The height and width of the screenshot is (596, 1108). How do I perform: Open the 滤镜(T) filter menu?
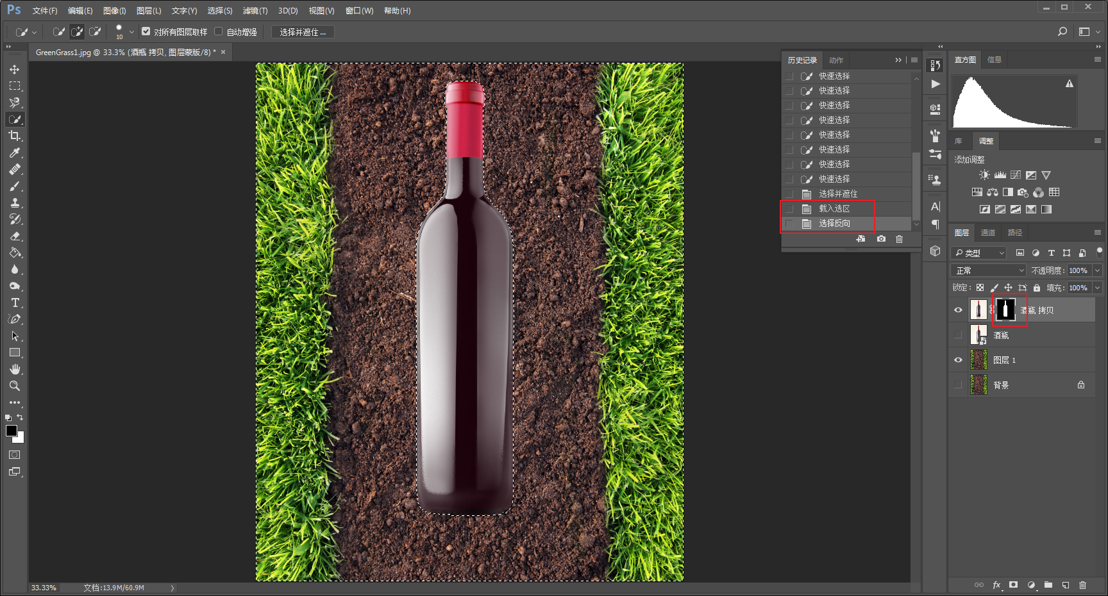click(x=255, y=11)
